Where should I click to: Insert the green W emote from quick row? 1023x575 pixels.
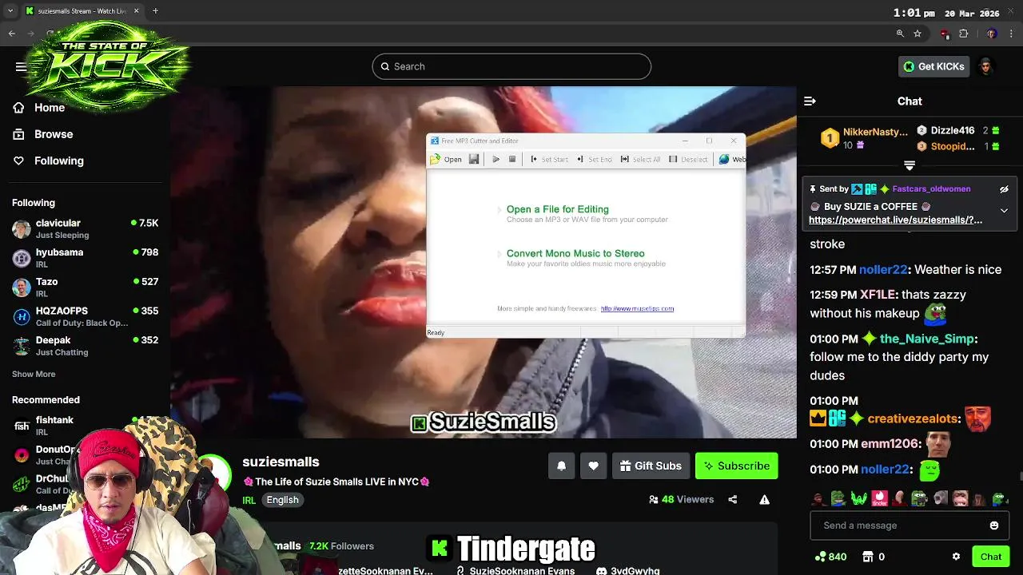click(x=859, y=499)
